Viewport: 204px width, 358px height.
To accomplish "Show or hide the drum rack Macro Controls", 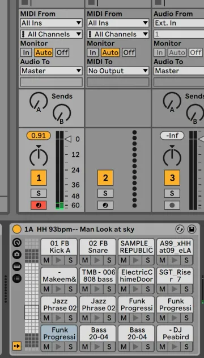I will [17, 243].
